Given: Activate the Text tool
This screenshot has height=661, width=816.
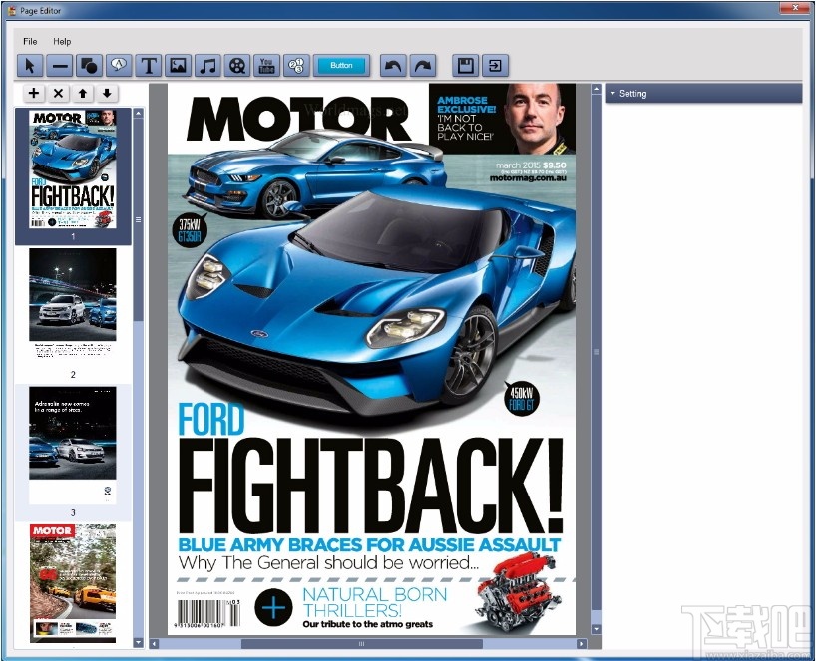Looking at the screenshot, I should [x=149, y=66].
